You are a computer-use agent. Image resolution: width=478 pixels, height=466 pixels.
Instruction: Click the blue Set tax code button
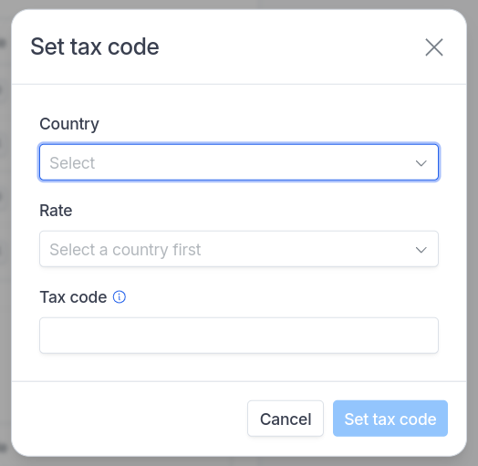point(390,419)
